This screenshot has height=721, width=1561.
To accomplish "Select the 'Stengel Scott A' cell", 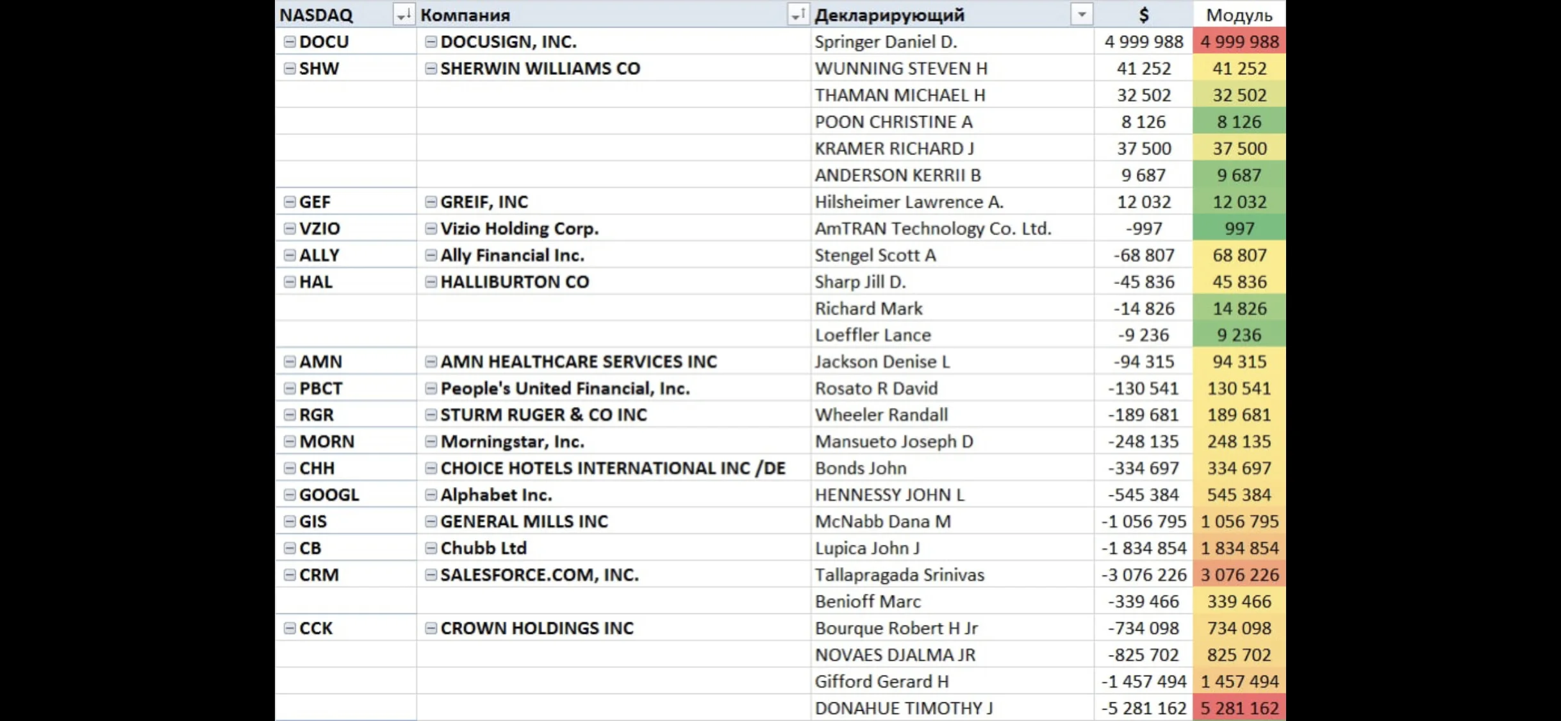I will tap(952, 255).
